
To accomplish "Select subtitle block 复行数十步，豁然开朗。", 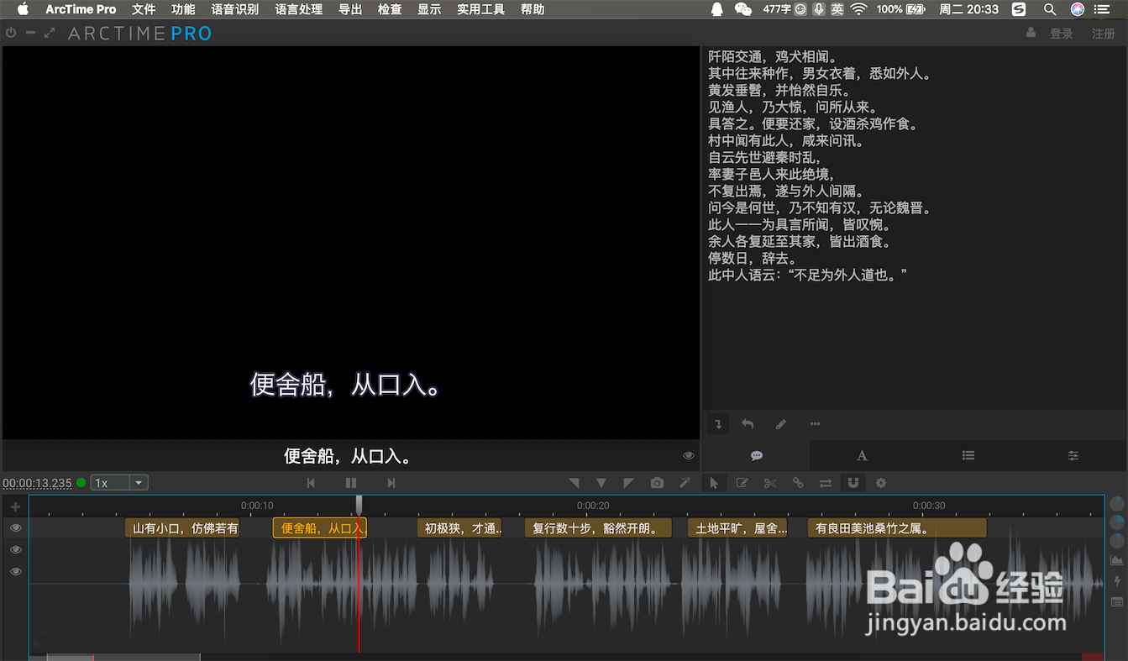I will click(x=598, y=528).
